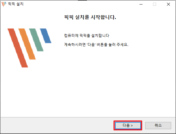The width and height of the screenshot is (176, 134).
Task: Click the text "계속하시려면 '다음' 버튼을 눌러 주세요."
Action: click(x=96, y=45)
